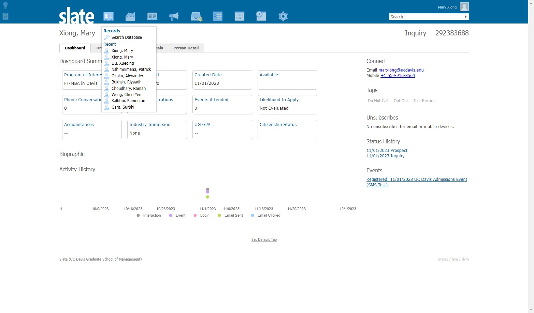Viewport: 534px width, 313px height.
Task: Toggle the Email Clicked series in the legend
Action: [266, 216]
